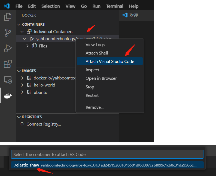Choose Remove... from context menu
The height and width of the screenshot is (176, 216).
110,107
